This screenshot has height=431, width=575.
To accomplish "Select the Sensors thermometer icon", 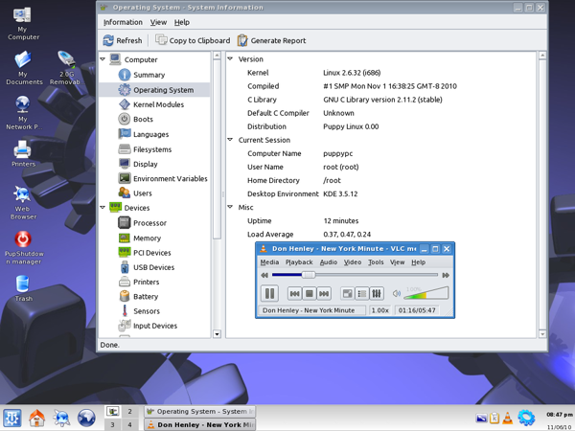I will (x=125, y=310).
